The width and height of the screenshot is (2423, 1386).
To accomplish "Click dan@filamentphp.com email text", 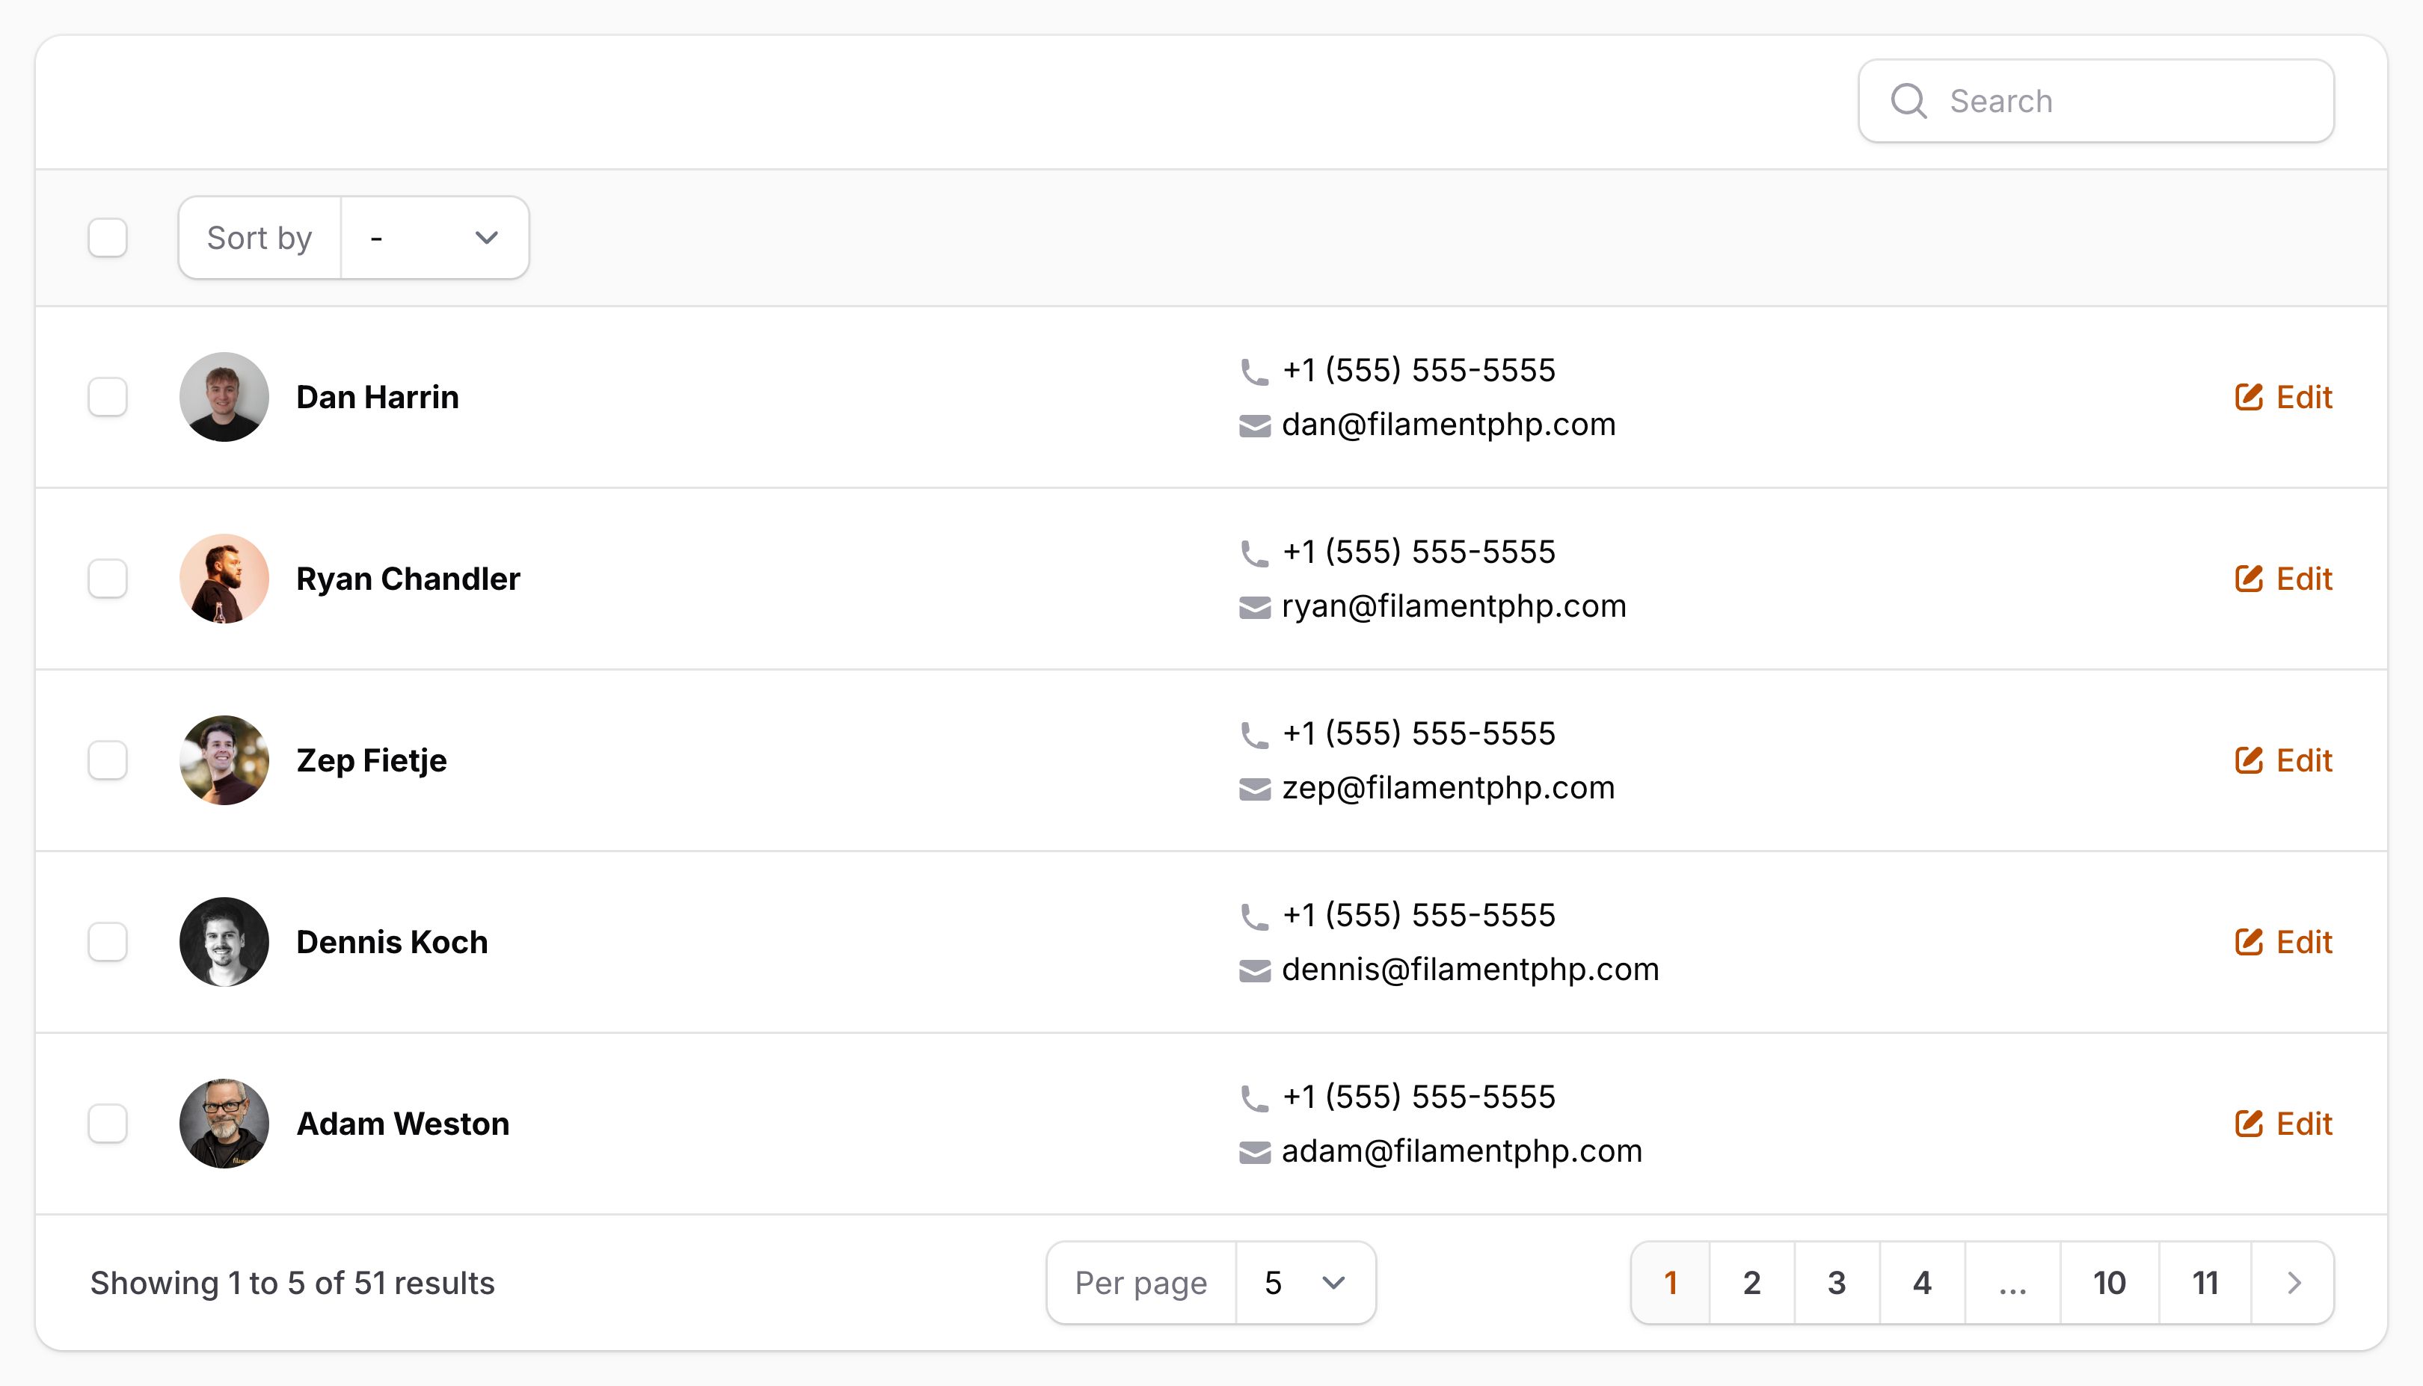I will click(x=1449, y=425).
